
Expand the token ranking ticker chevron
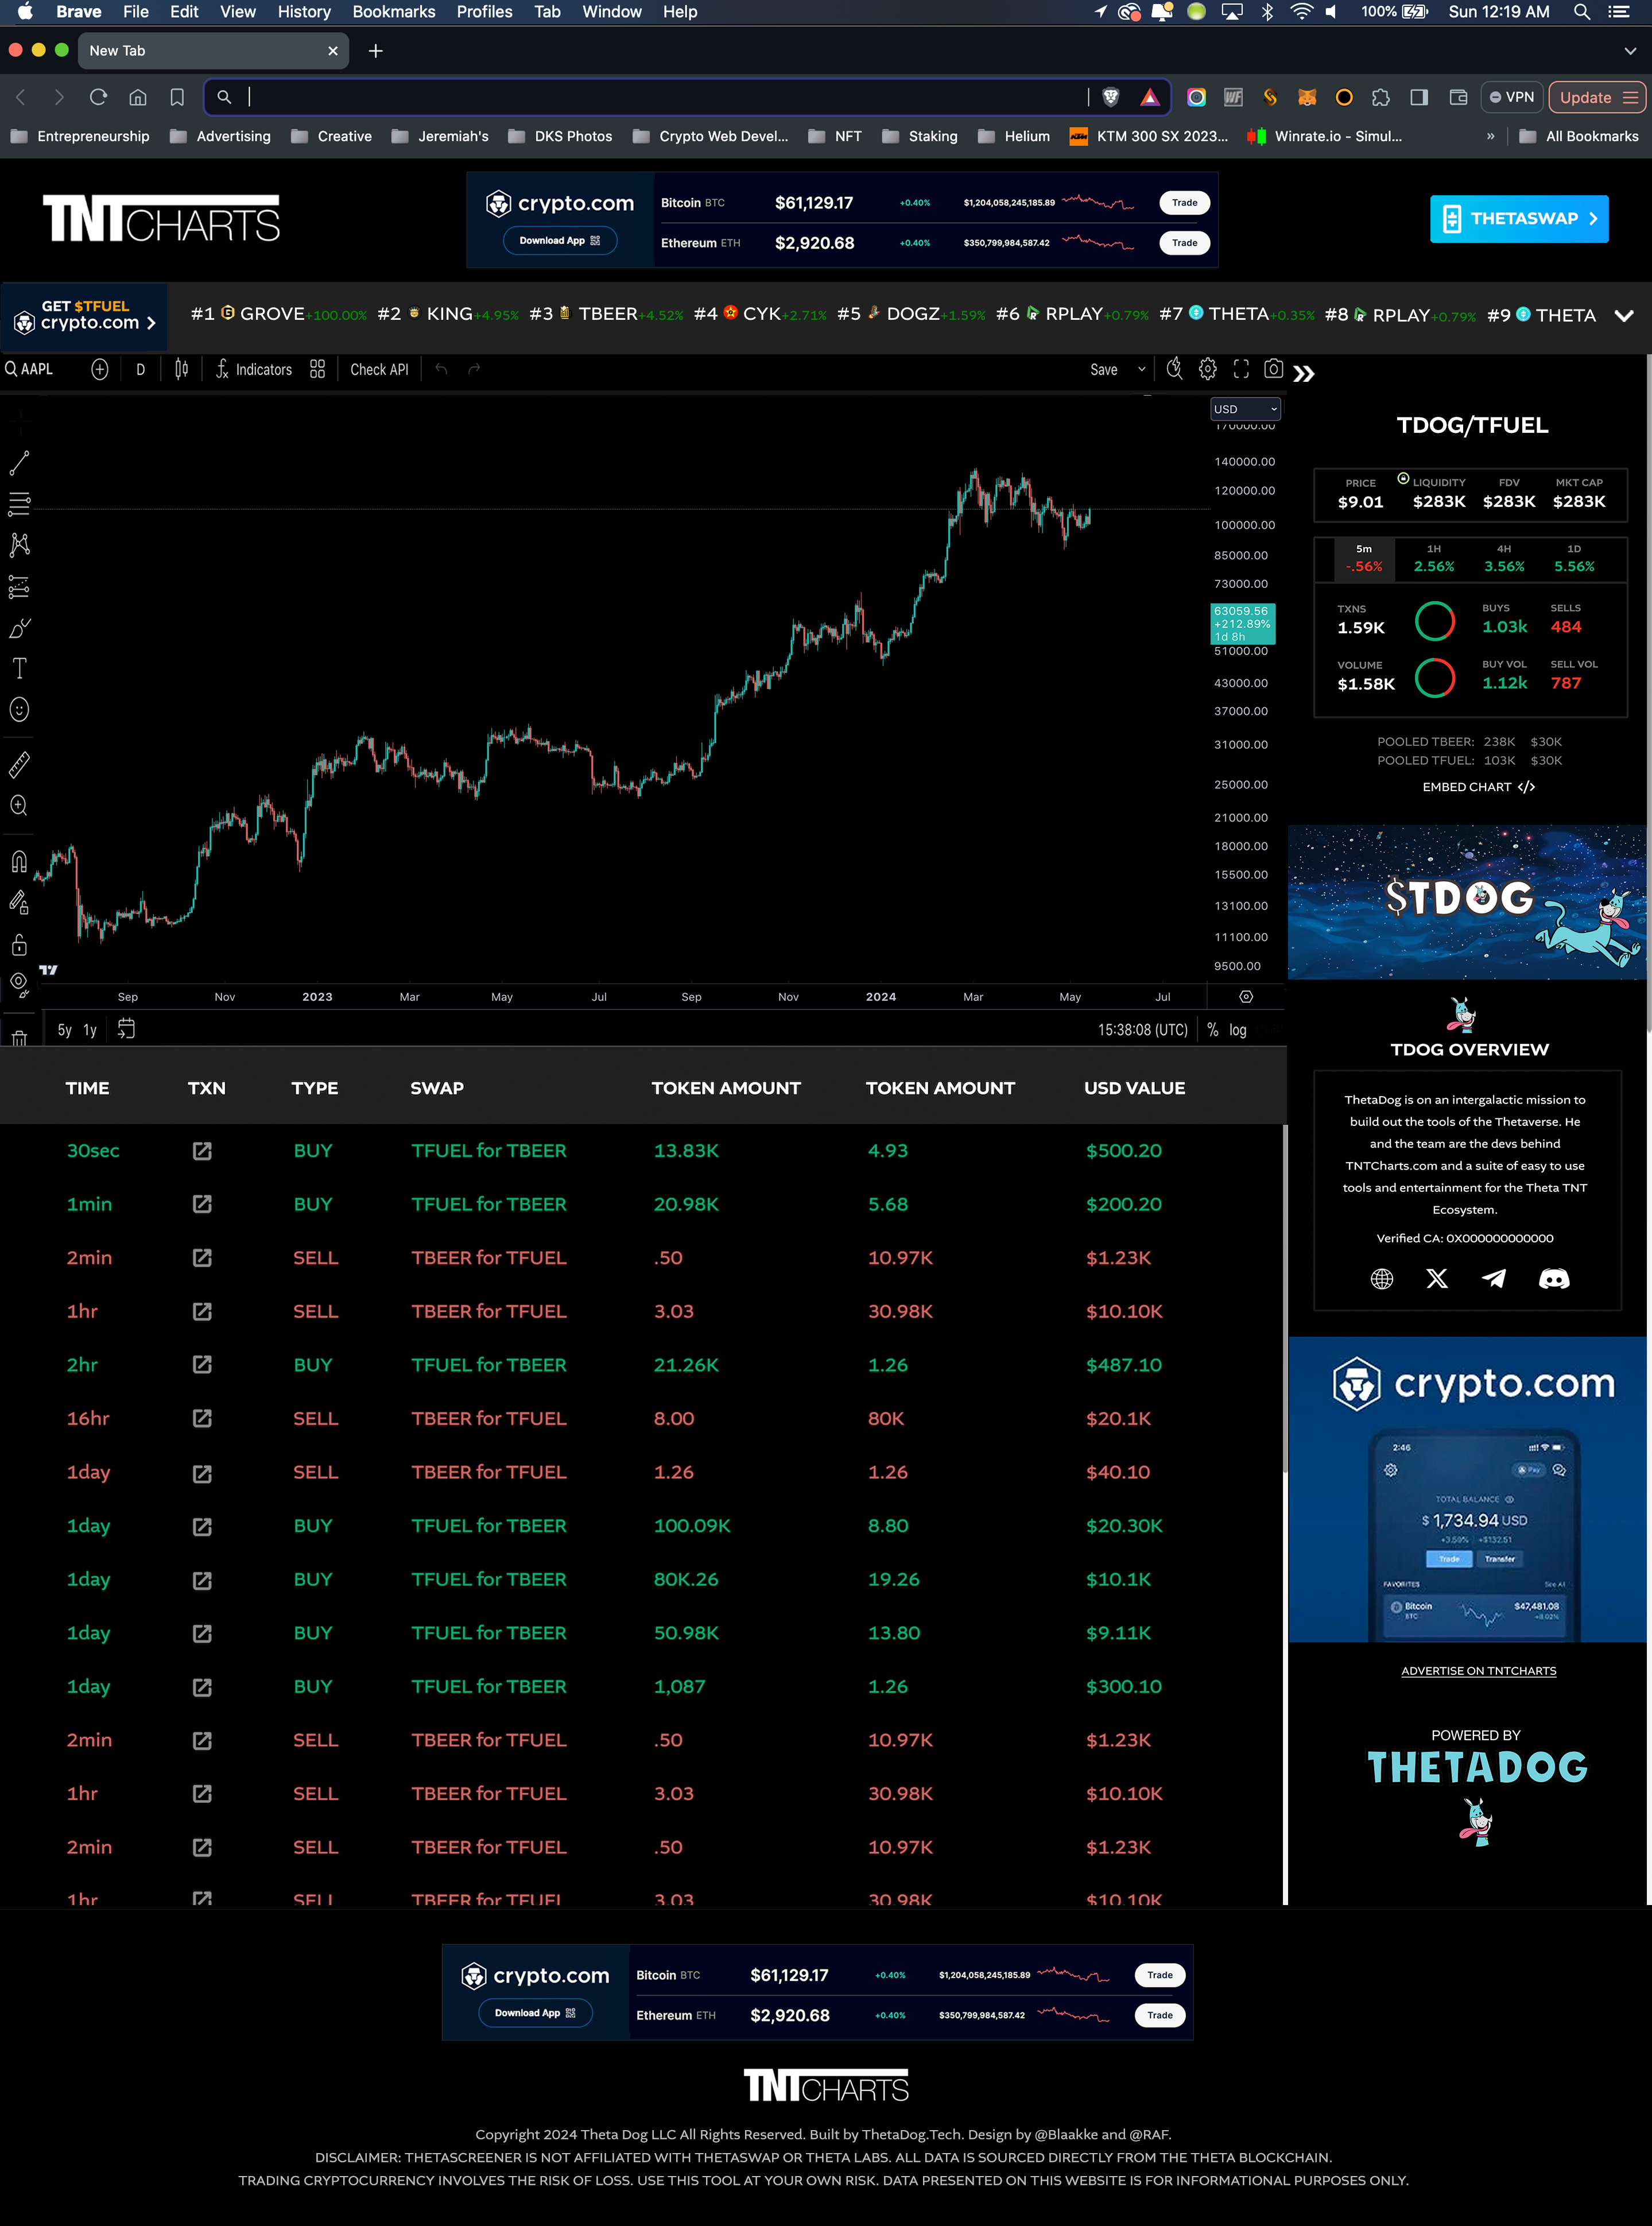1624,315
